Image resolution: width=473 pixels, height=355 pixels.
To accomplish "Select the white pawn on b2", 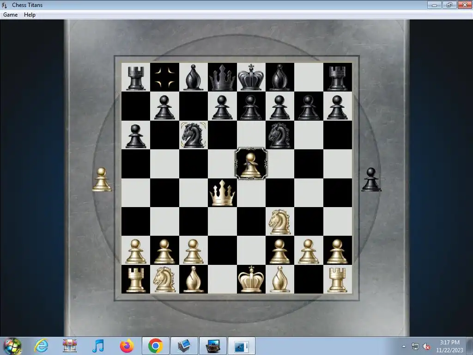I will pos(164,251).
